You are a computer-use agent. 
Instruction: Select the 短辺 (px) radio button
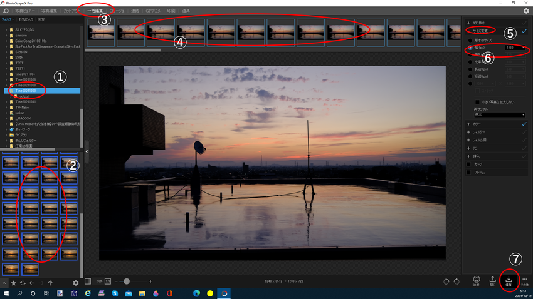point(470,76)
